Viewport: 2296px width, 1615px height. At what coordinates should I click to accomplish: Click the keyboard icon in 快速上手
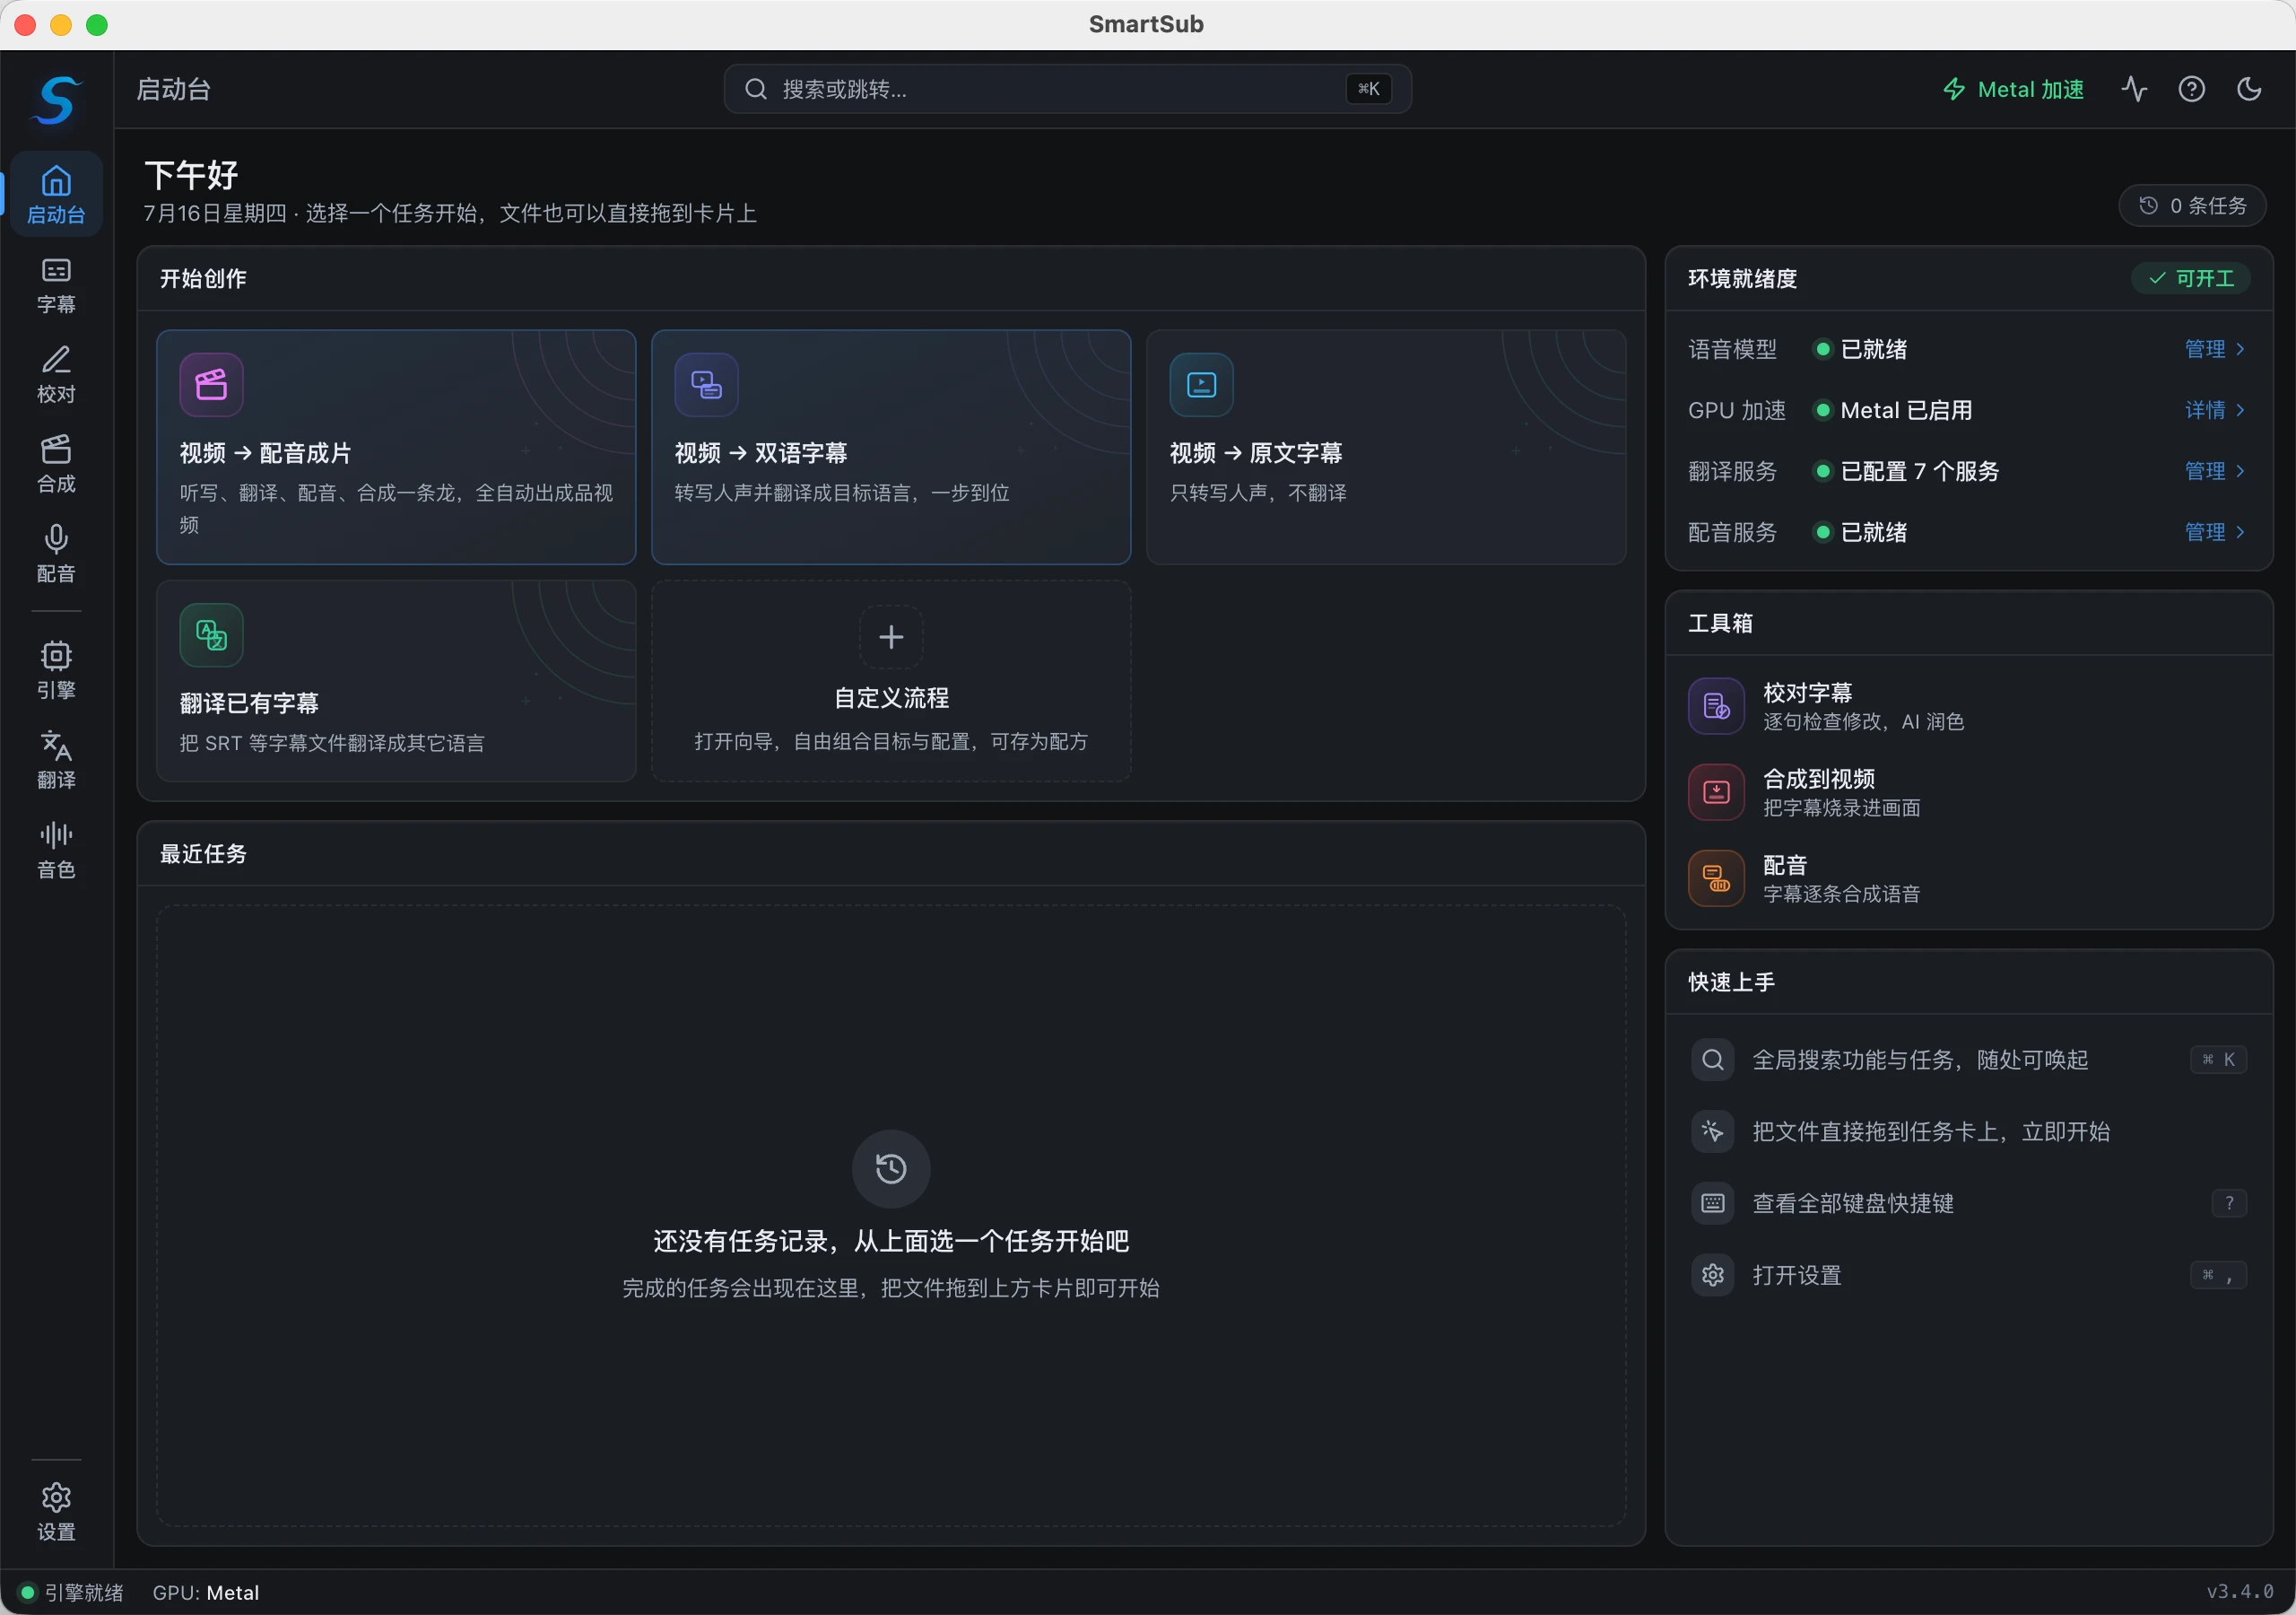[1712, 1204]
